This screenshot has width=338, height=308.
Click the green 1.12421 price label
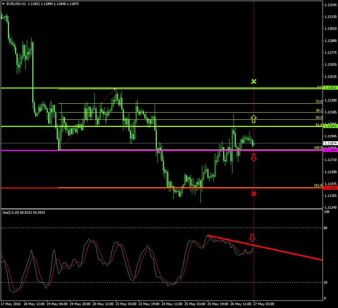coord(330,88)
